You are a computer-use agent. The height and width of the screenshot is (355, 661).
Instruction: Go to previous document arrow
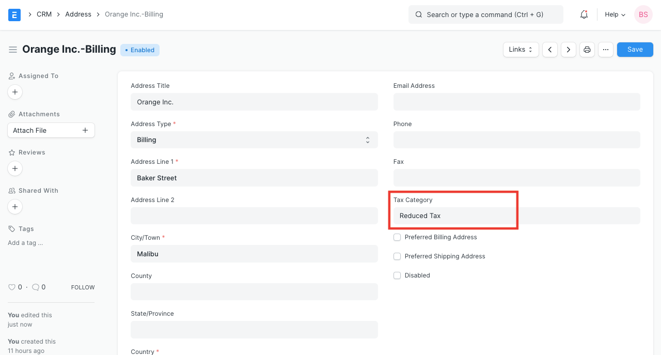click(x=550, y=50)
